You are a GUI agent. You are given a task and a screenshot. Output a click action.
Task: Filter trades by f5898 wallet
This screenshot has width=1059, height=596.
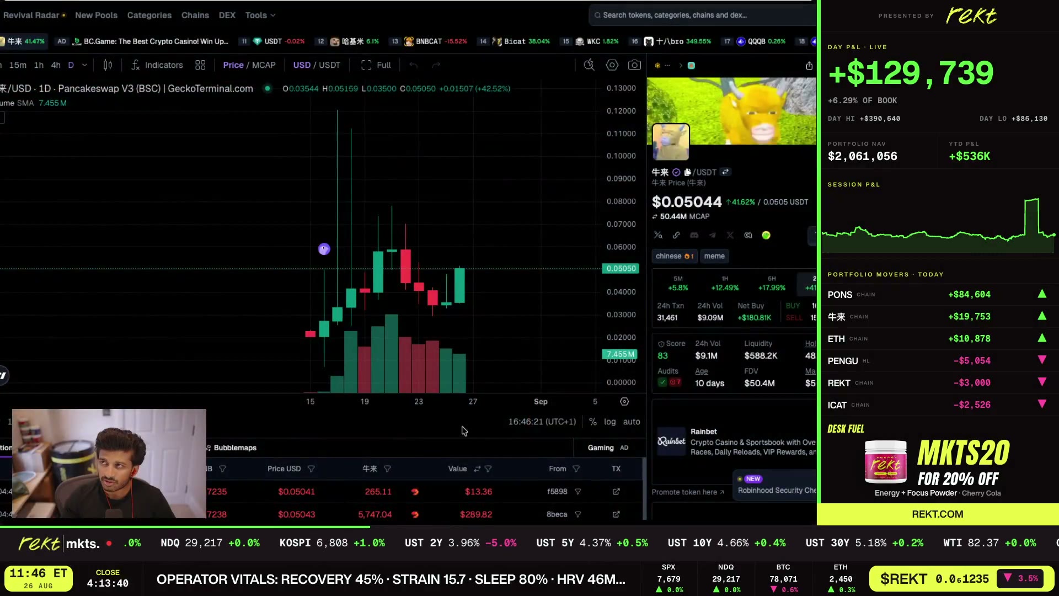click(578, 492)
